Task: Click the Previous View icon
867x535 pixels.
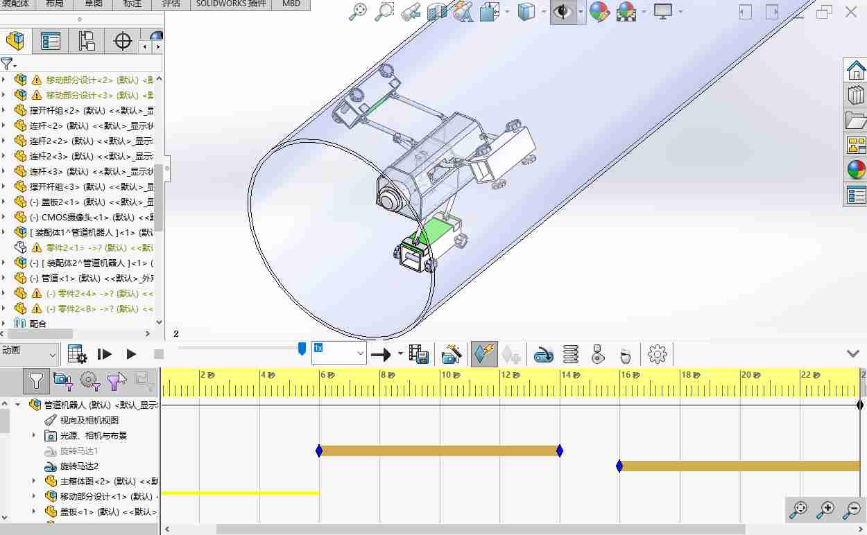Action: pos(410,11)
